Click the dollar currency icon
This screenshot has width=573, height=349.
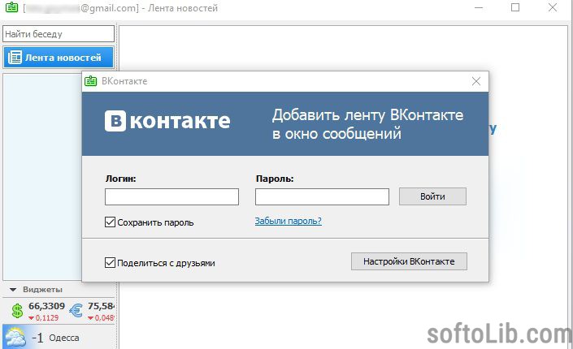pyautogui.click(x=17, y=311)
